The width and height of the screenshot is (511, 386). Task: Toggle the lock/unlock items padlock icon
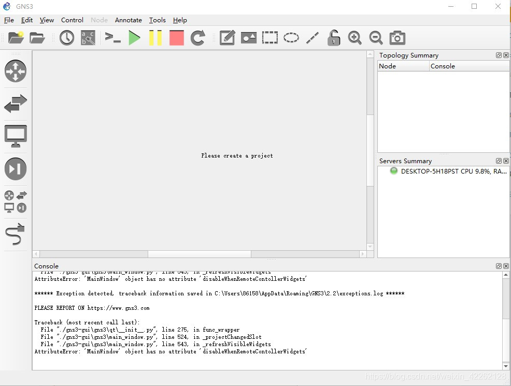coord(334,38)
